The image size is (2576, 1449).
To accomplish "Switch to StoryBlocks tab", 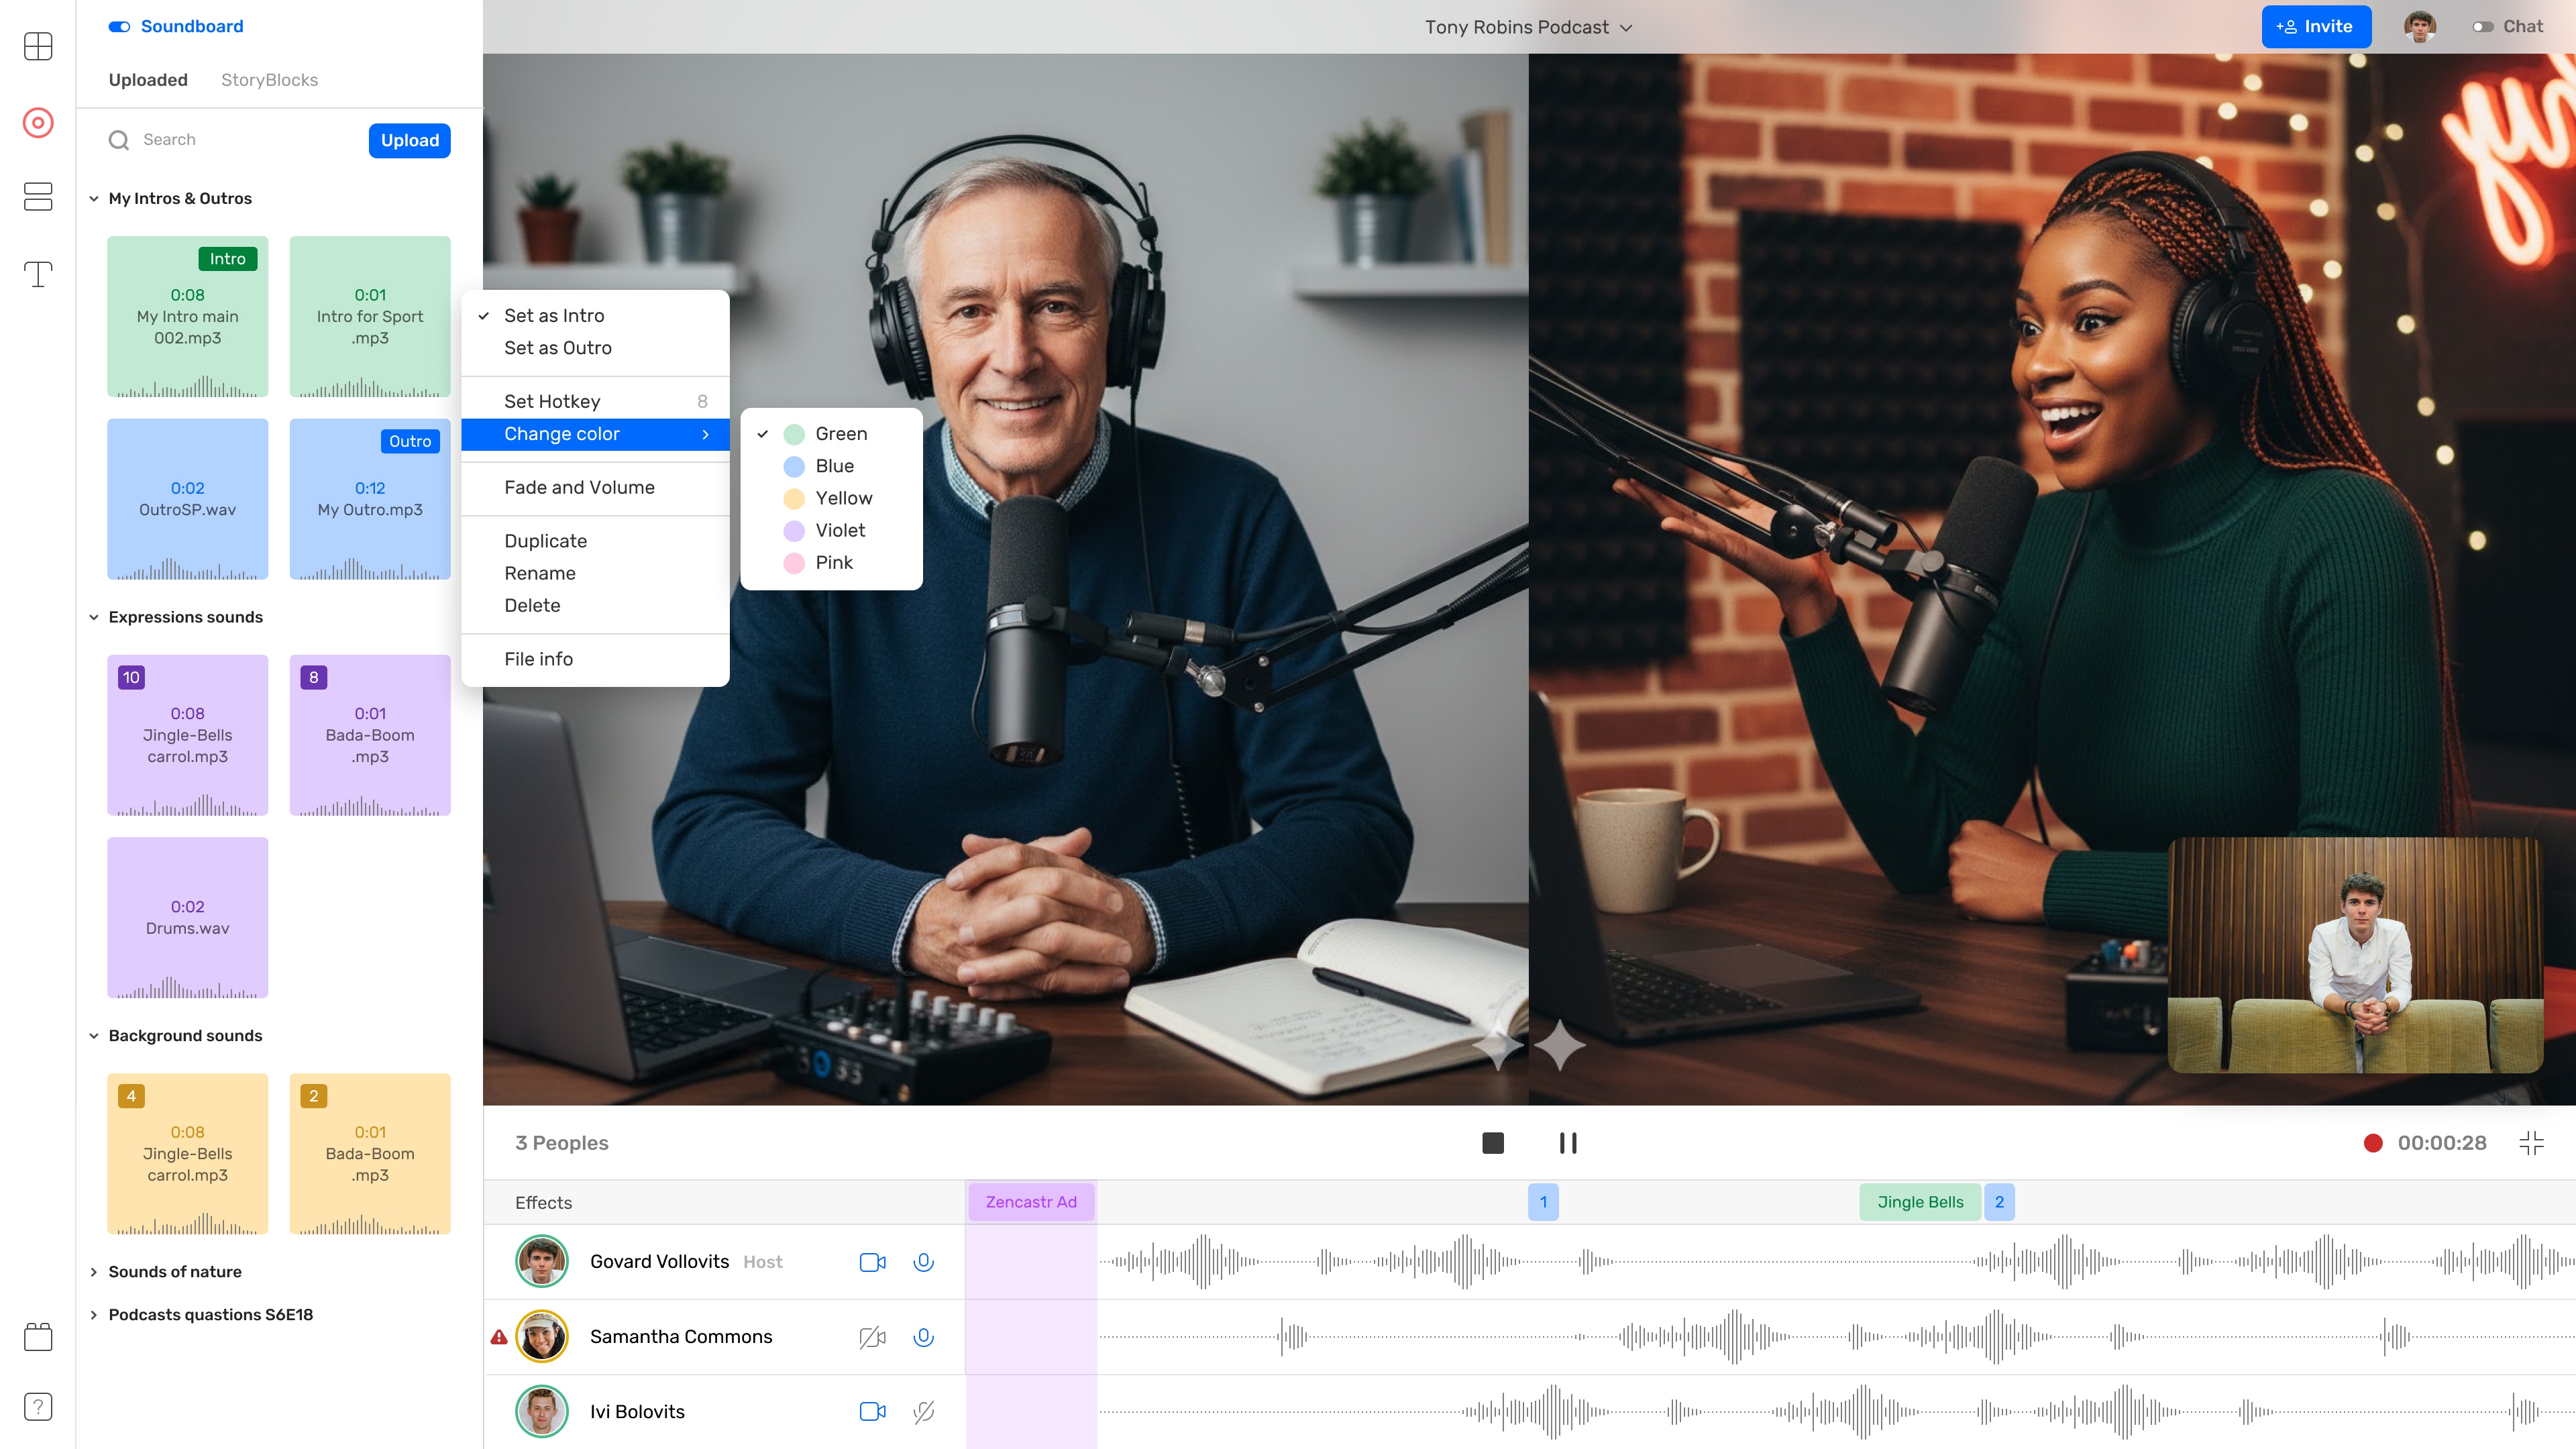I will pos(269,80).
